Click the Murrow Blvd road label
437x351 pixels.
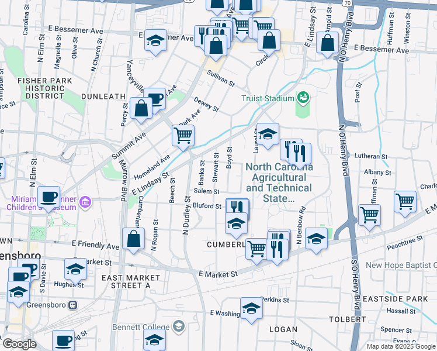click(123, 180)
